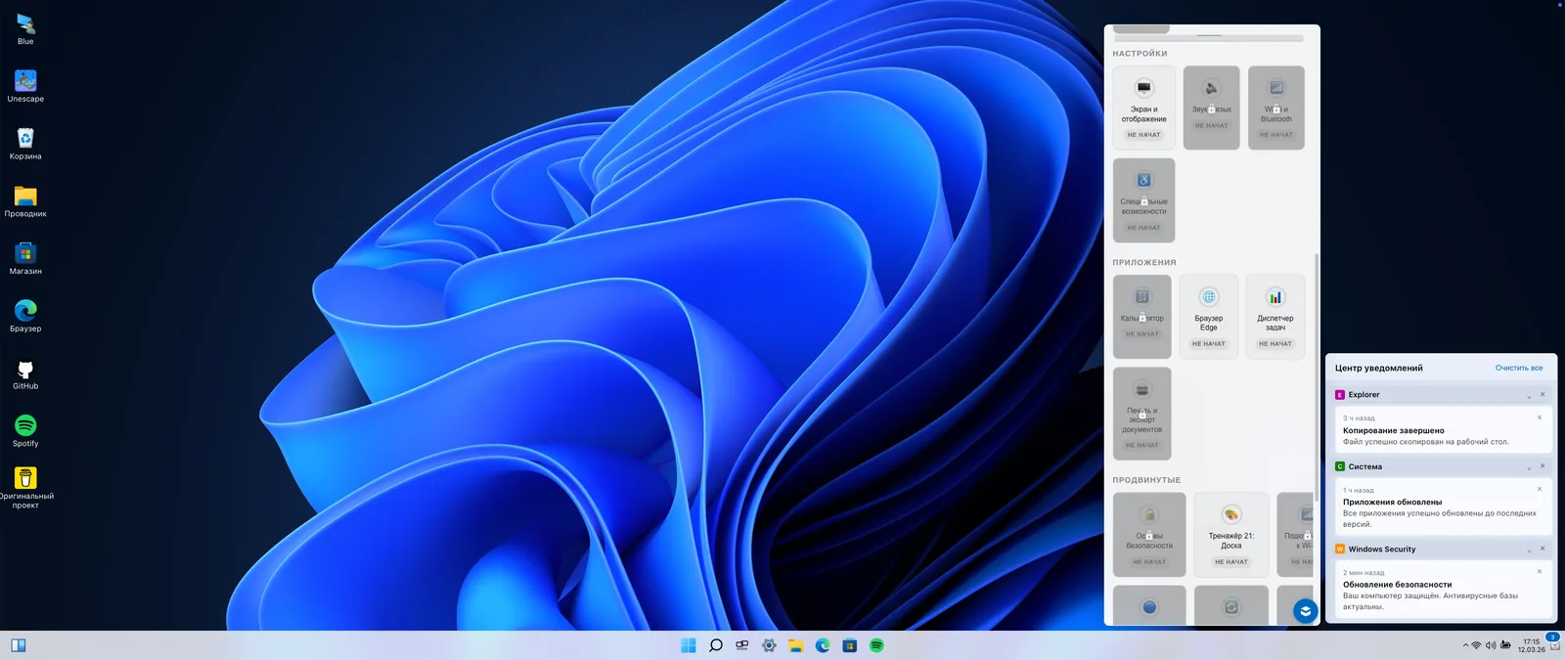Toggle the Wi-Fi icon in system tray
Screen dimensions: 1565x660
point(1476,645)
